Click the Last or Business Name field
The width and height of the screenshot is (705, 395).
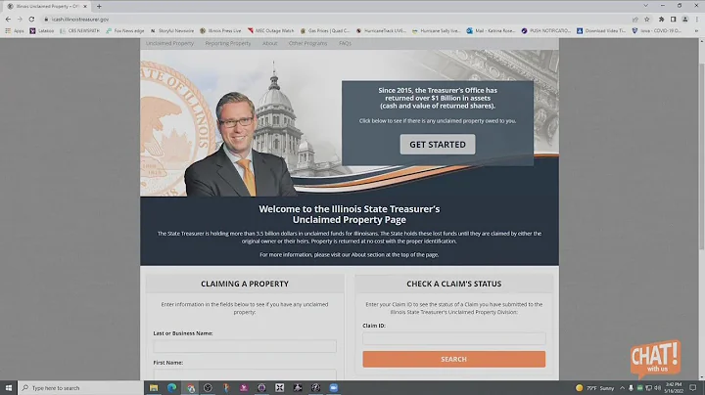(245, 346)
